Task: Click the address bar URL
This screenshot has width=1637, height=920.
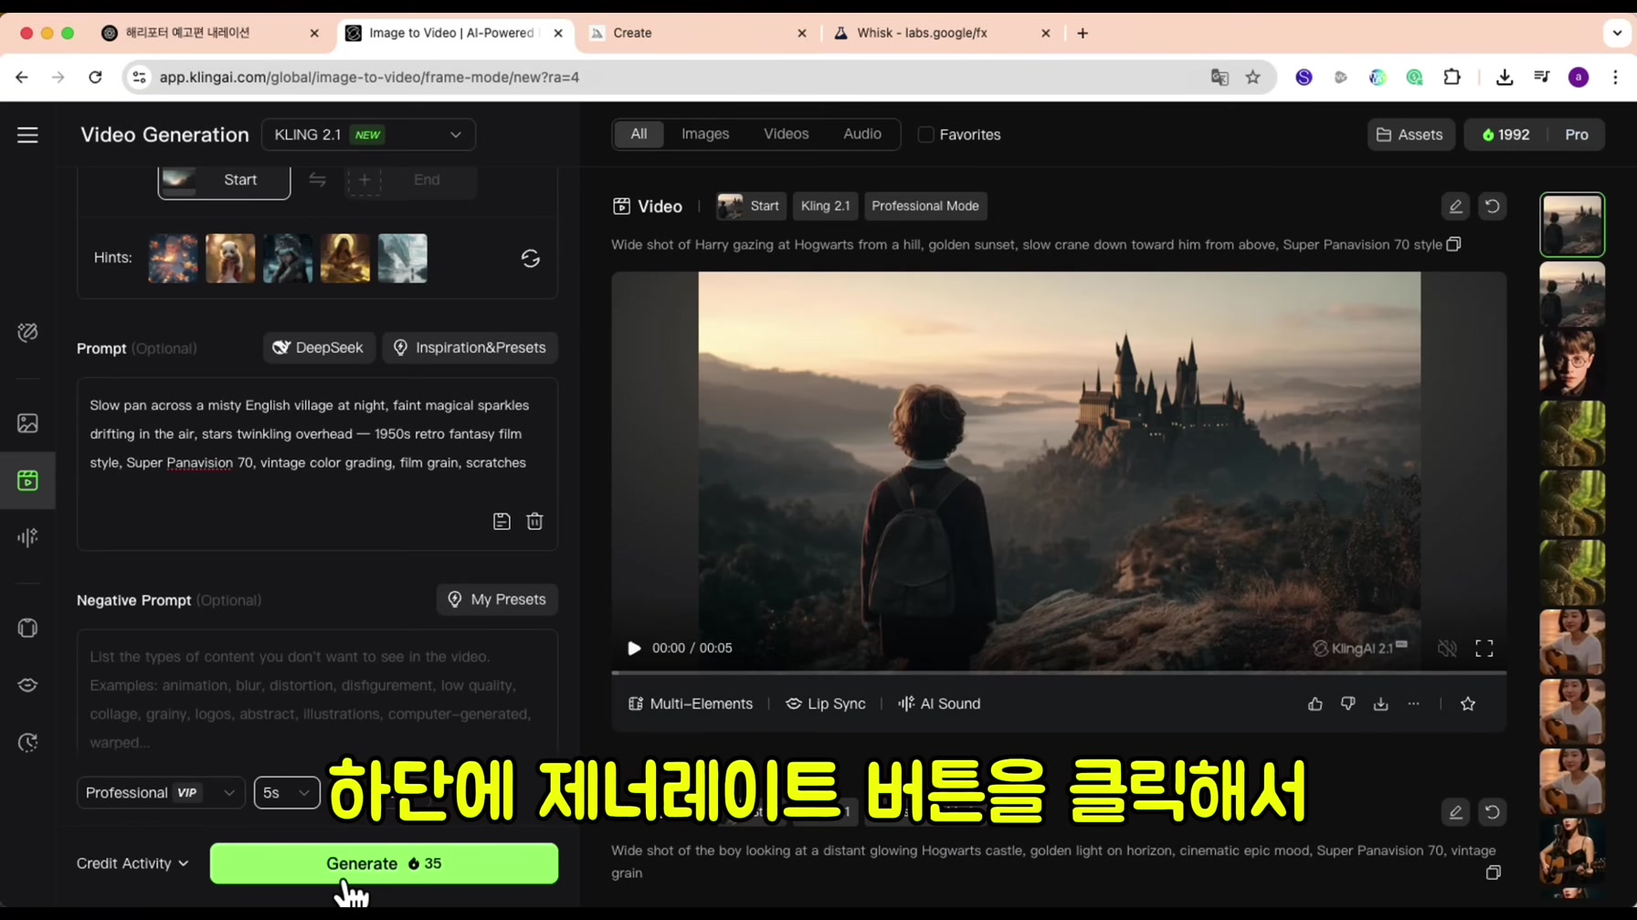Action: [369, 78]
